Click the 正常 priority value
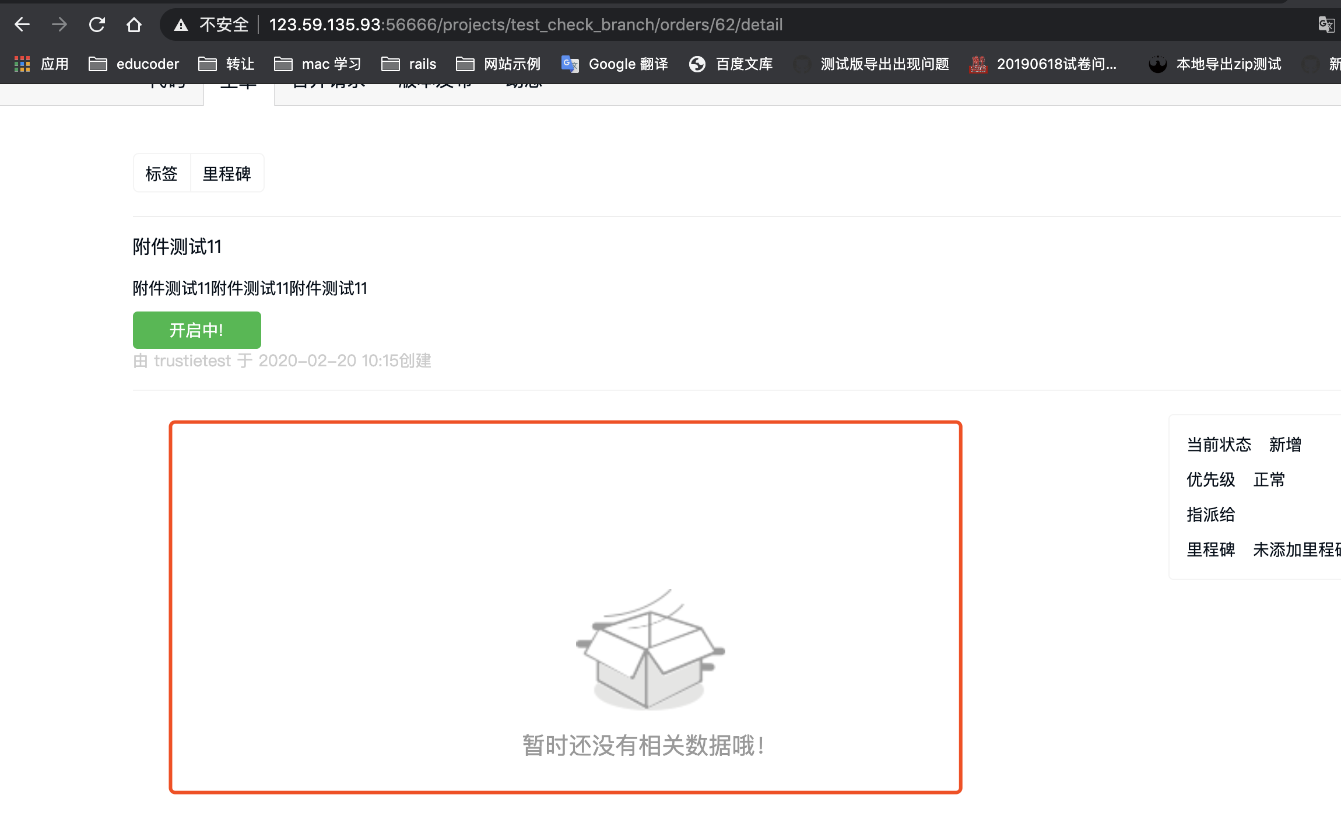Viewport: 1341px width, 819px height. click(x=1269, y=480)
